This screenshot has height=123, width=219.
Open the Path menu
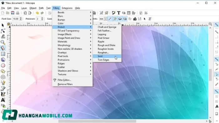41,8
